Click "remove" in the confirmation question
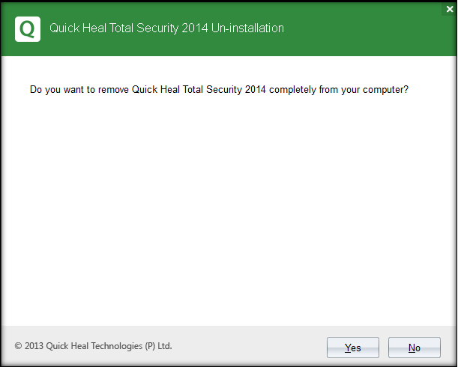This screenshot has width=458, height=367. point(113,89)
